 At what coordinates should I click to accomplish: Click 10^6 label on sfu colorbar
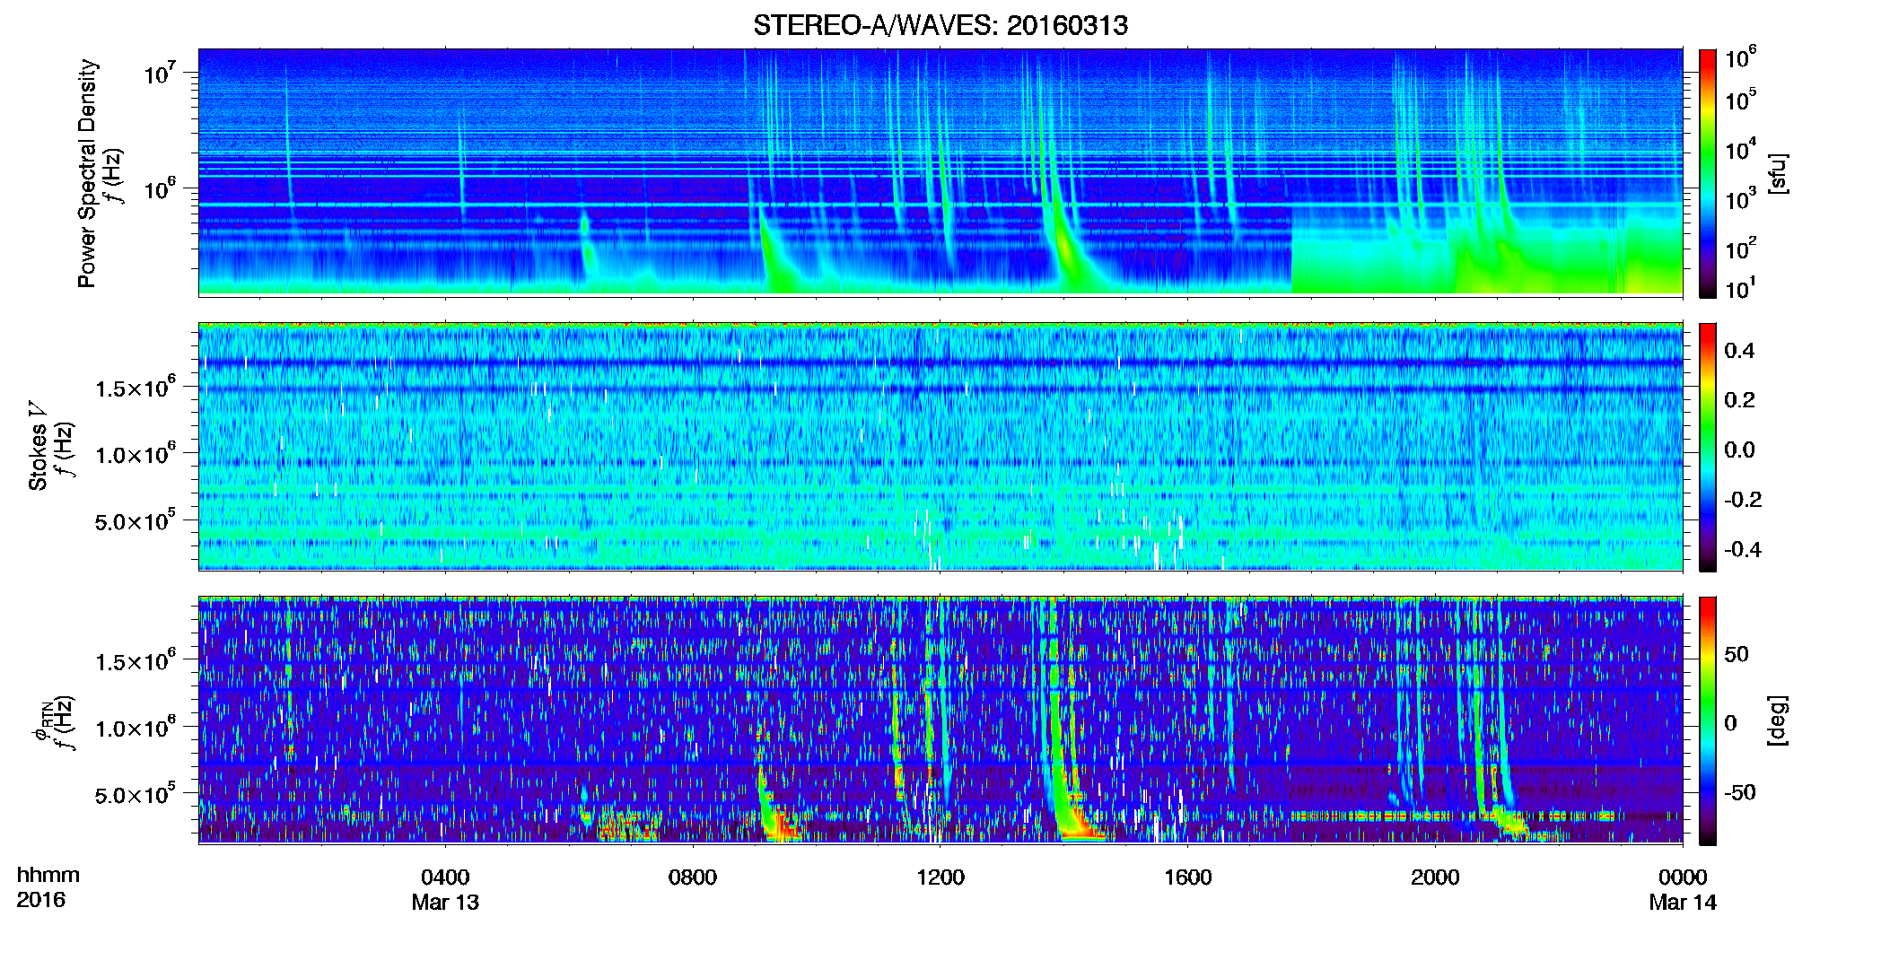[1741, 57]
